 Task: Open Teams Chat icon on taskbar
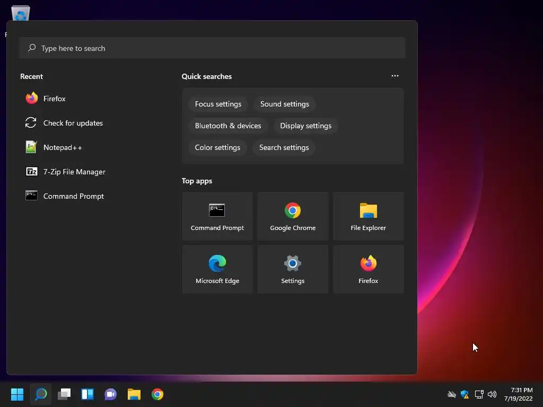click(x=110, y=394)
